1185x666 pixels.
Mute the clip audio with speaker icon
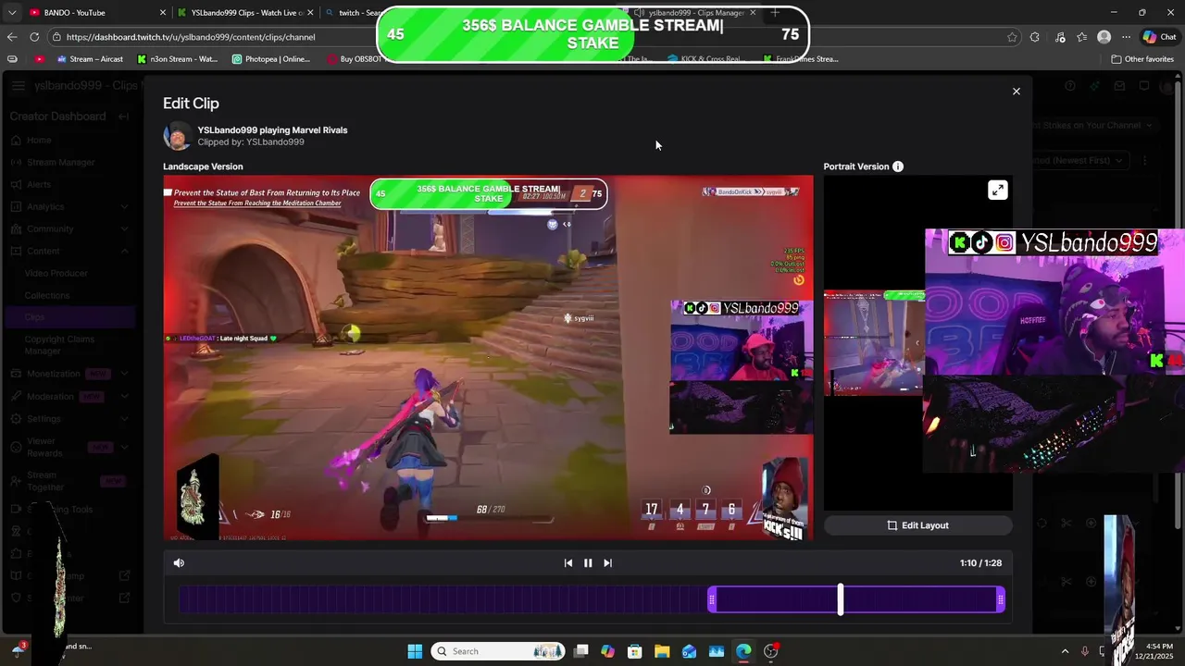[x=179, y=562]
